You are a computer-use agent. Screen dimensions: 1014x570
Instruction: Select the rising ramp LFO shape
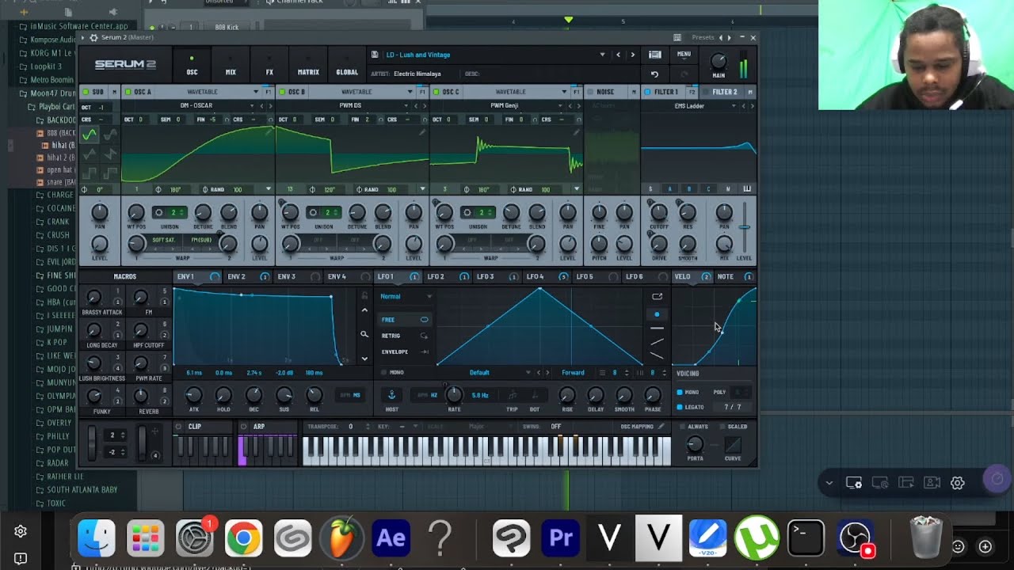[x=657, y=342]
